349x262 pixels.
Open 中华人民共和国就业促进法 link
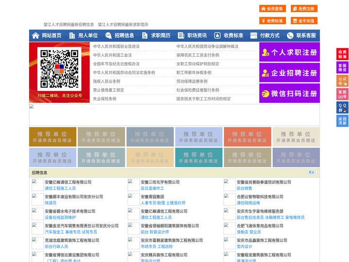point(116,47)
